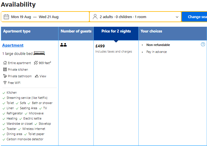
Task: Click the Free WiFi icon
Action: [x=5, y=83]
